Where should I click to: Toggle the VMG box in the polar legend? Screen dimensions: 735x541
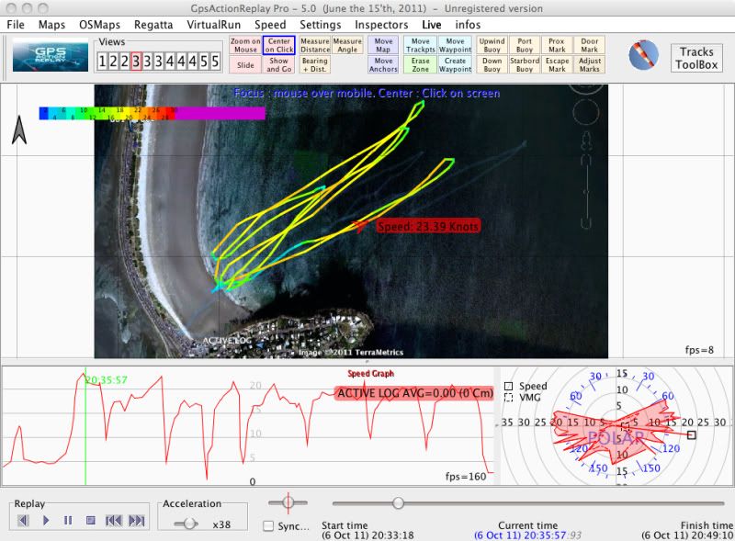point(509,398)
